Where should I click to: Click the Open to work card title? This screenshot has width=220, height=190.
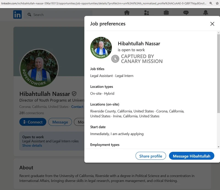pos(33,137)
